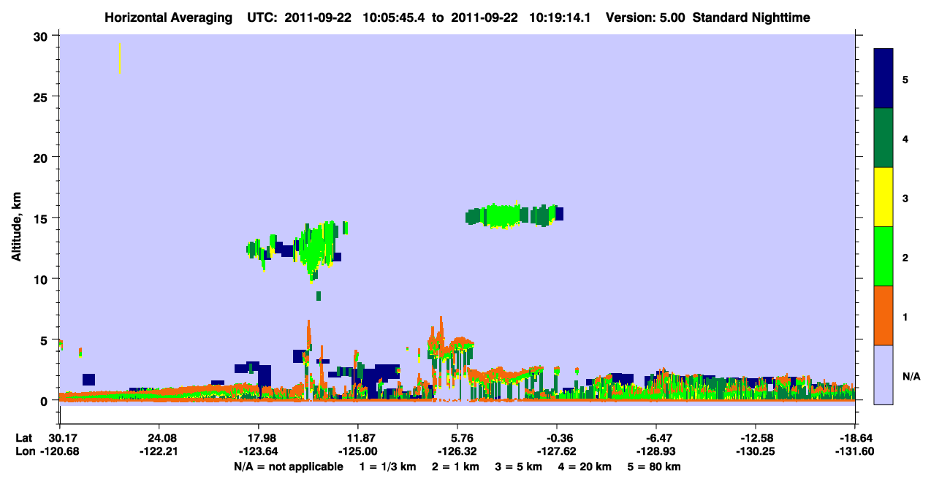Click latitude value -12.58
Viewport: 950px width, 487px height.
pos(756,438)
